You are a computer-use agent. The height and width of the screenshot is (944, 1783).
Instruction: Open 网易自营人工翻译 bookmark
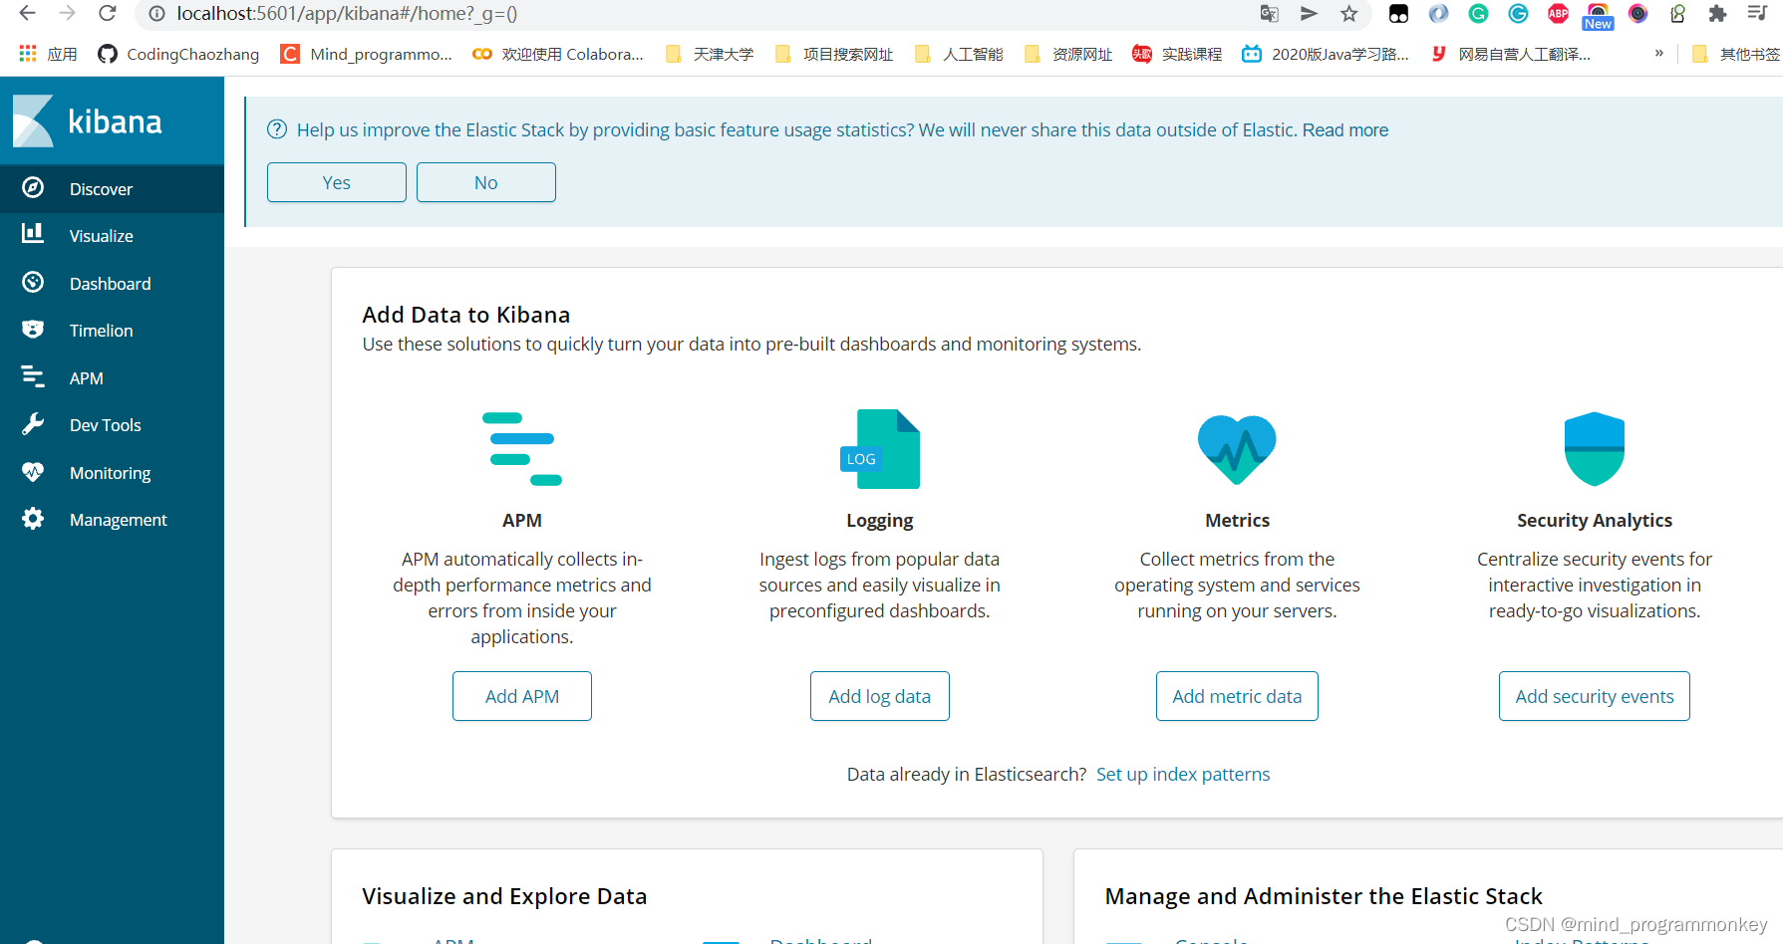pyautogui.click(x=1510, y=54)
